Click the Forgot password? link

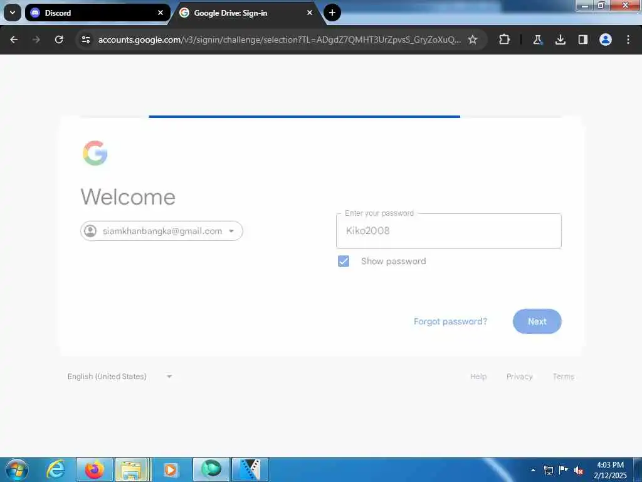450,321
